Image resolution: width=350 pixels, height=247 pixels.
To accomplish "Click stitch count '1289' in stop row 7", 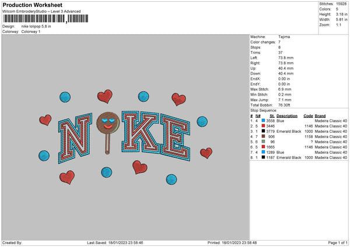I will pyautogui.click(x=270, y=152).
